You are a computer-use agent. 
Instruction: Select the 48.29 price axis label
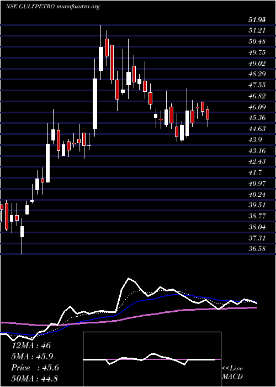click(257, 74)
